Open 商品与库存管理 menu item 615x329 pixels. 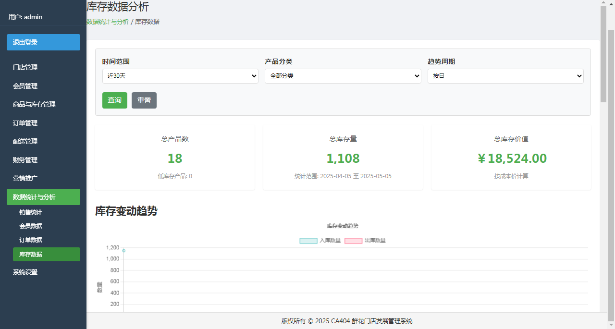(x=43, y=105)
